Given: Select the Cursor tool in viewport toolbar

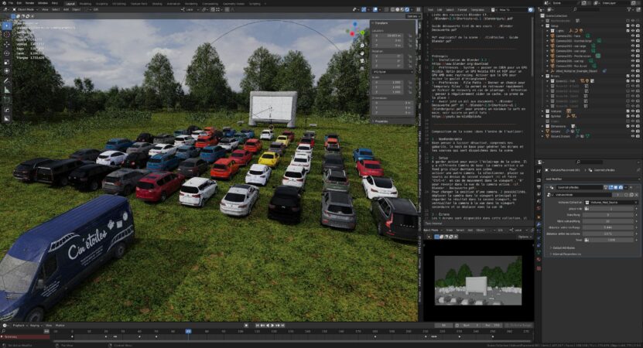Looking at the screenshot, I should (x=6, y=36).
